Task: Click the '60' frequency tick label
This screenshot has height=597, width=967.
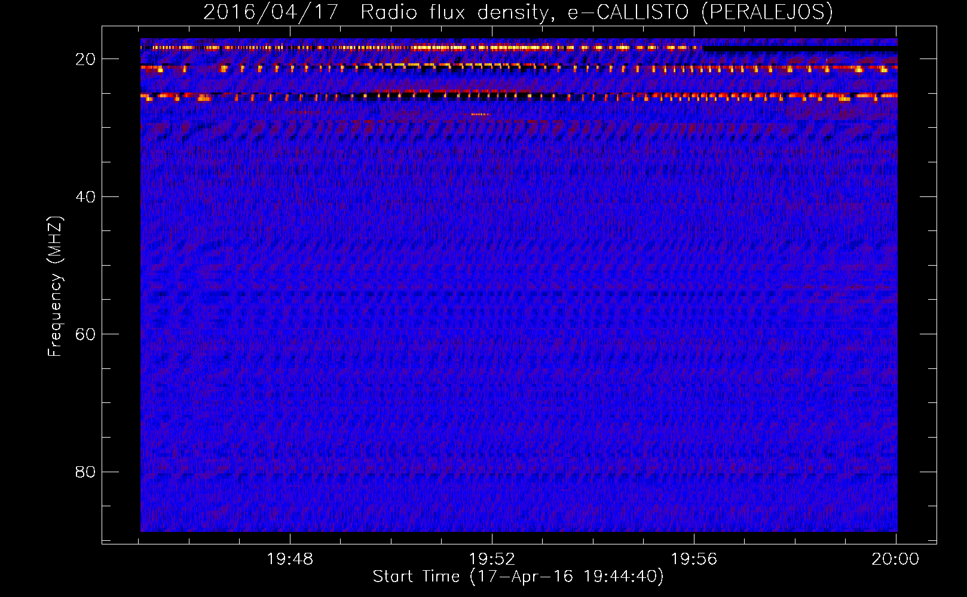Action: (85, 334)
